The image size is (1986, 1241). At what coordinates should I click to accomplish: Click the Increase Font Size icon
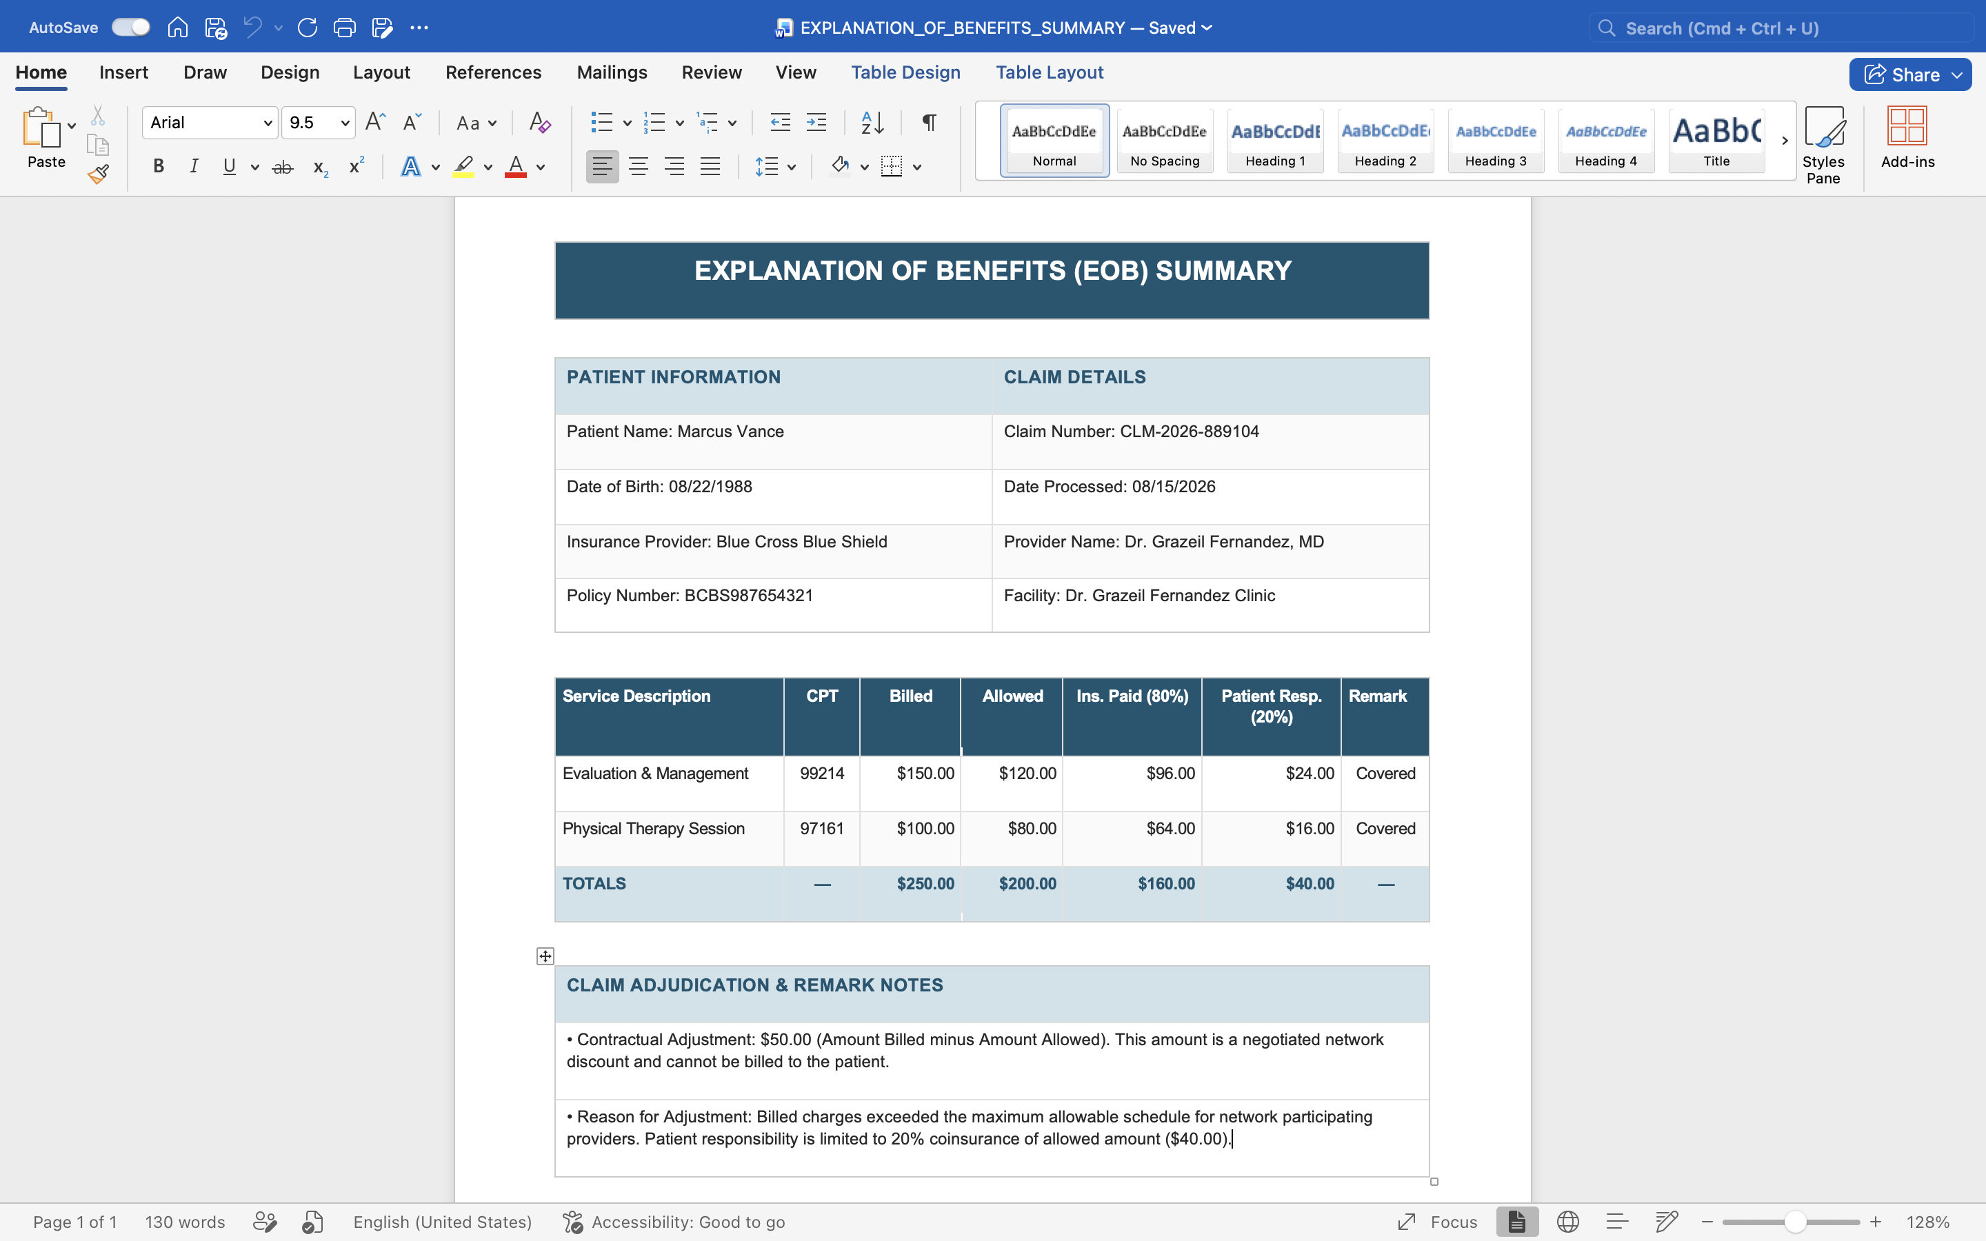[x=375, y=122]
